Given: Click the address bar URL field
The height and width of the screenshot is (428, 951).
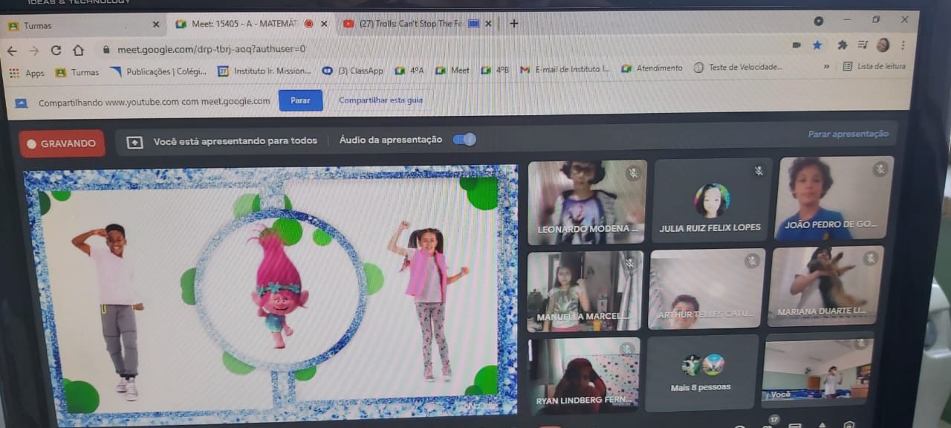Looking at the screenshot, I should (371, 49).
